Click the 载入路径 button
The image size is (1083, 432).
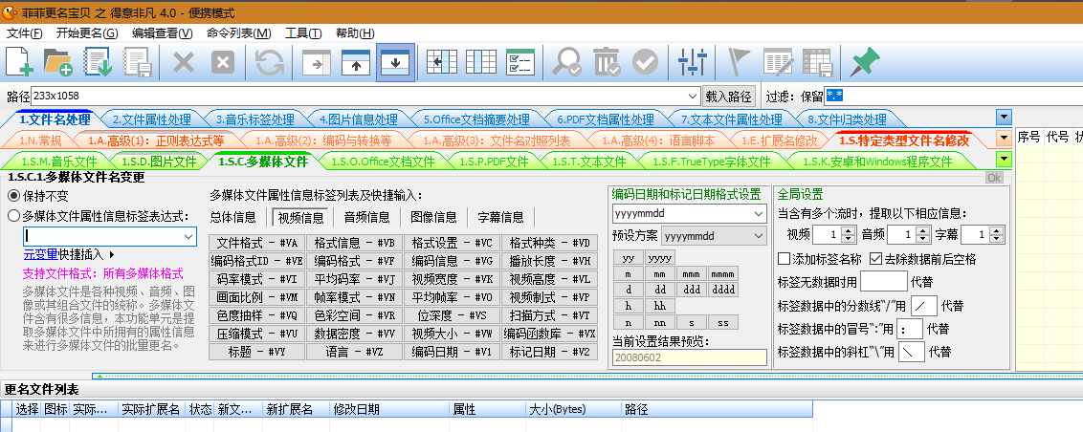pos(729,97)
